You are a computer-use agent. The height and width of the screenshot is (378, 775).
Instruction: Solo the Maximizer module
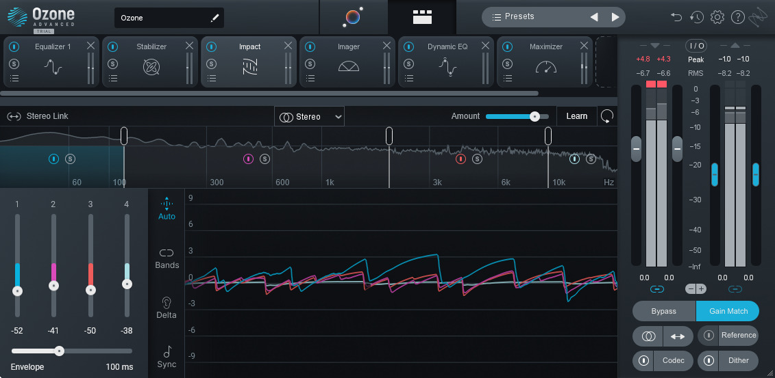coord(507,64)
